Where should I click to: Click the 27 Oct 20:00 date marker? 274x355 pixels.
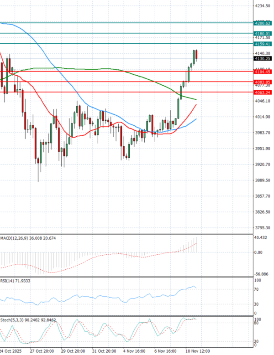coord(41,351)
